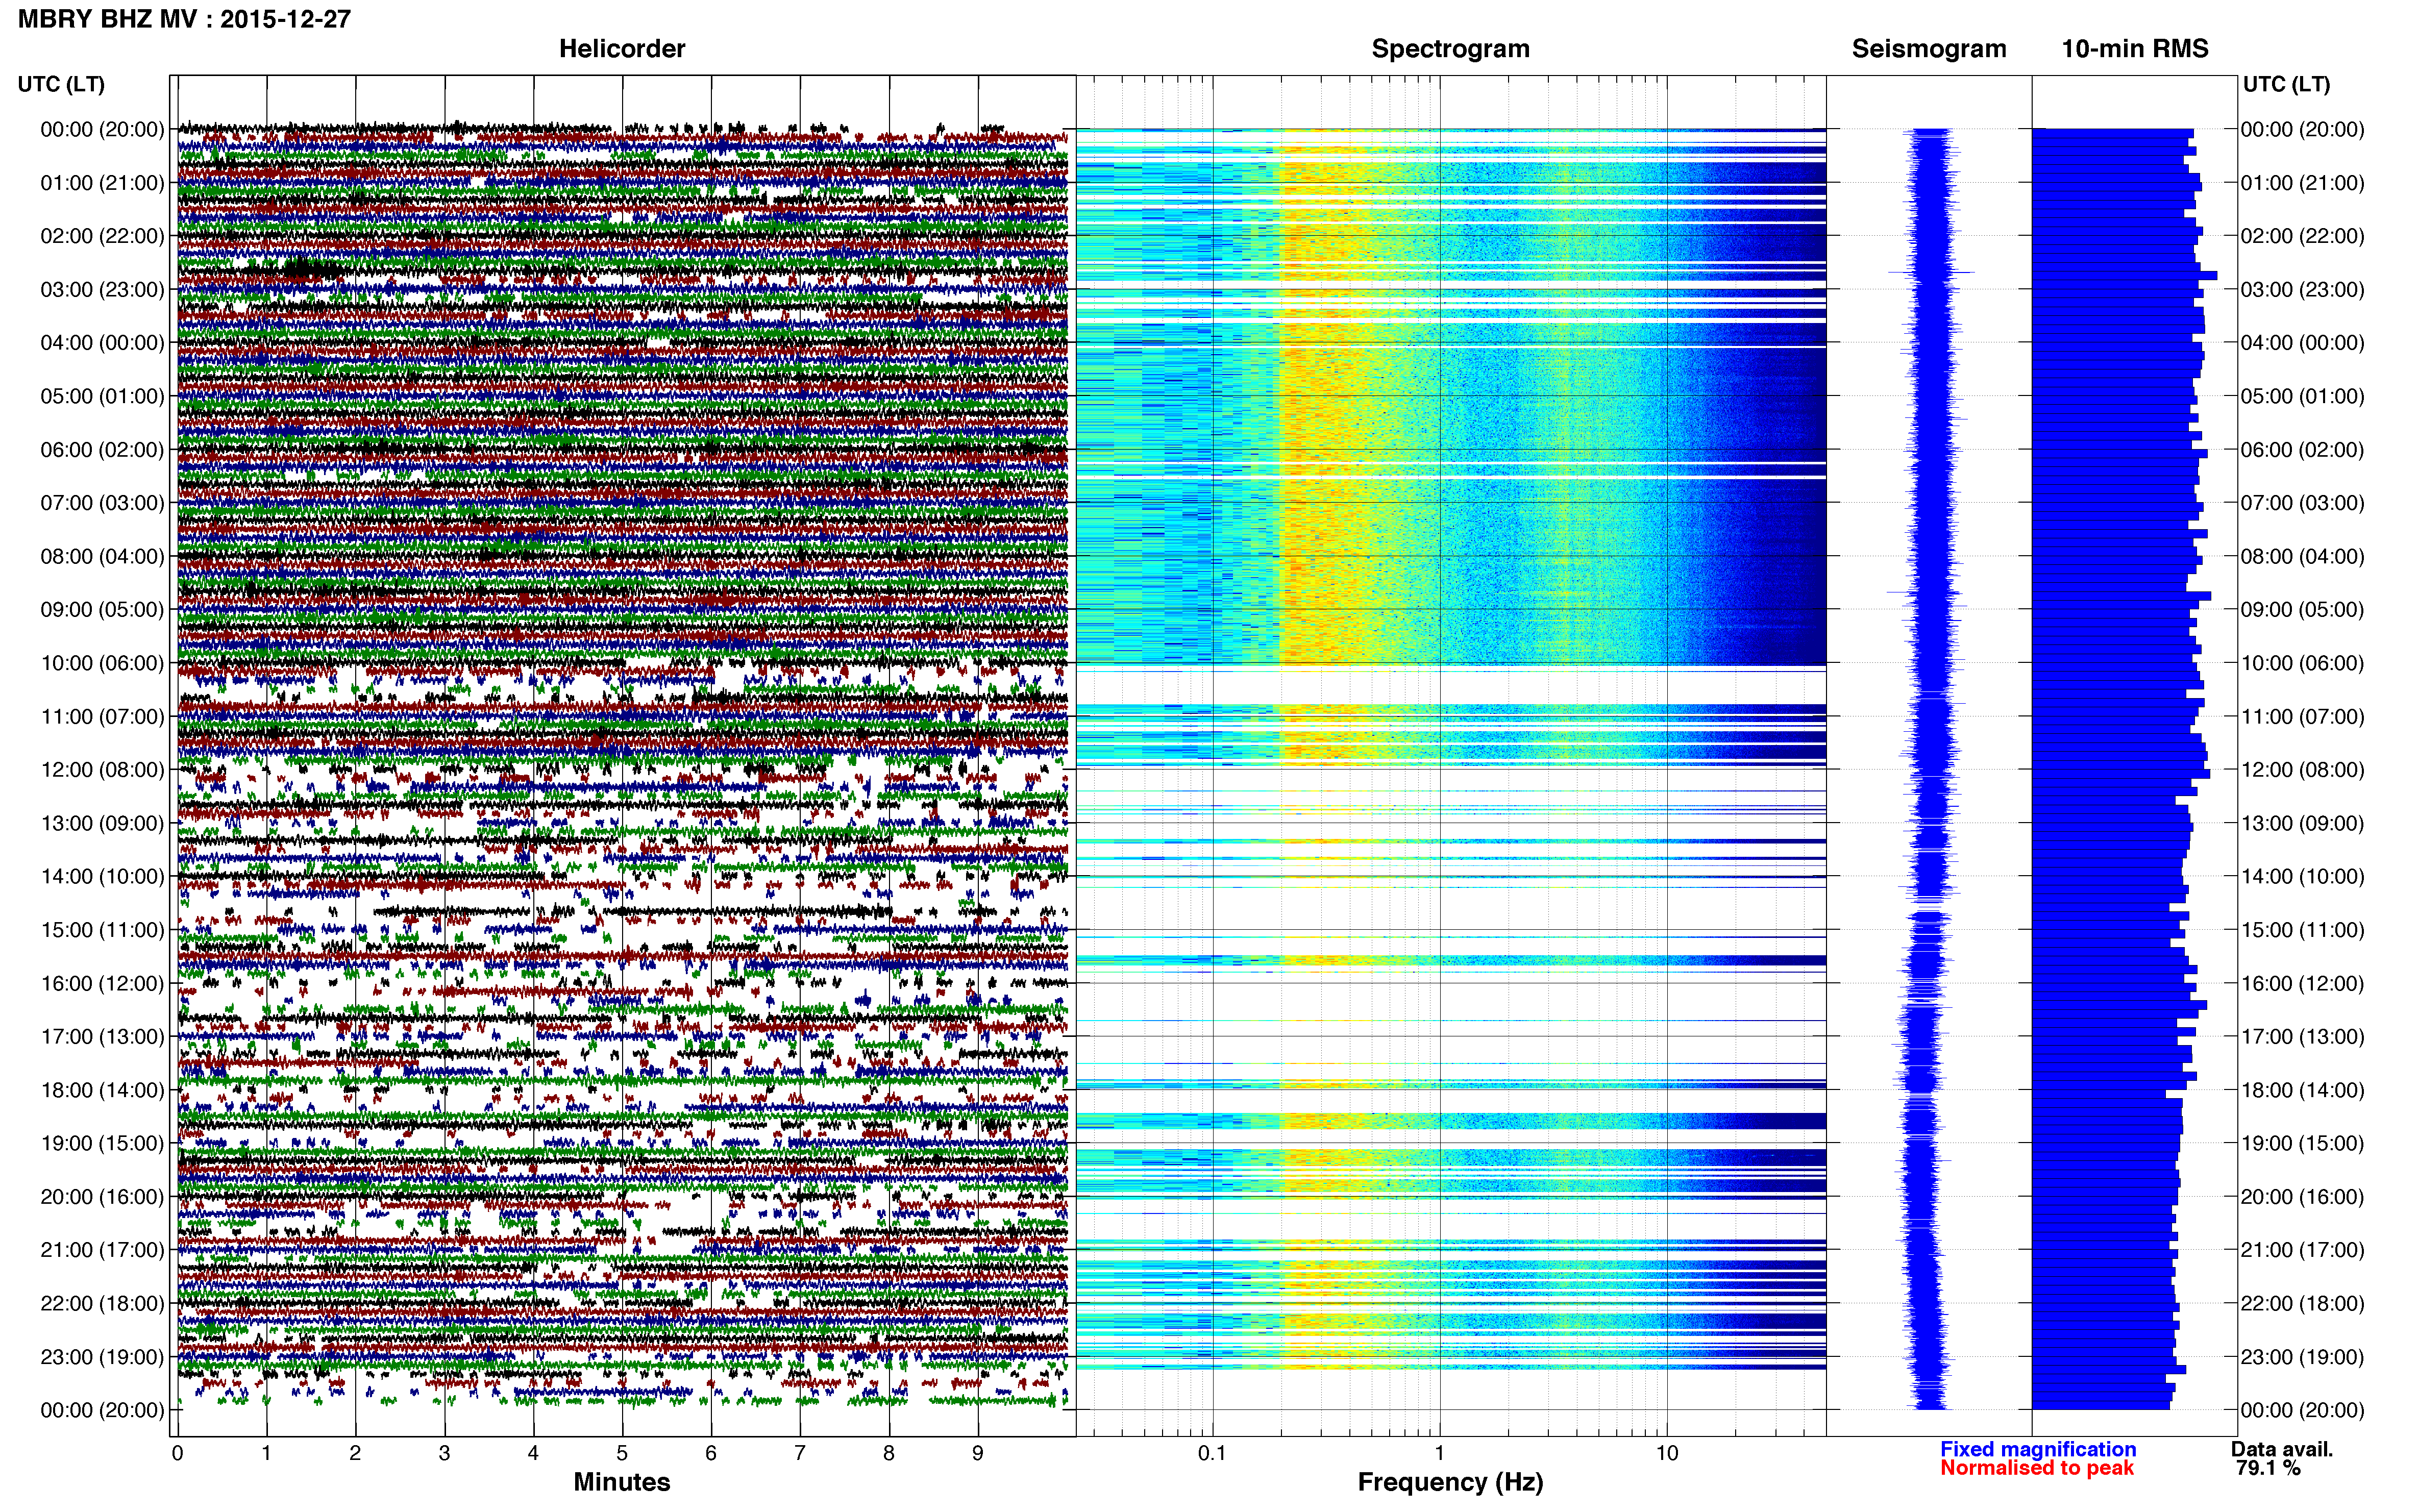Viewport: 2419px width, 1512px height.
Task: Click the 'Helicorder' panel heading
Action: [x=621, y=49]
